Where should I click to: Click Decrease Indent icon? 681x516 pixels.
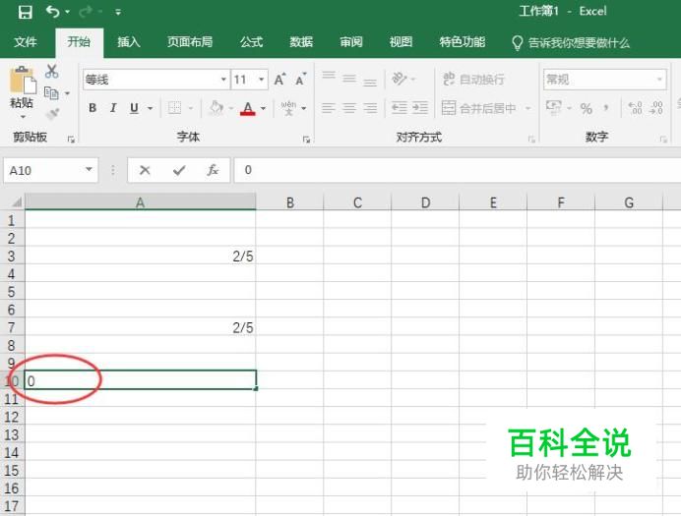(400, 108)
